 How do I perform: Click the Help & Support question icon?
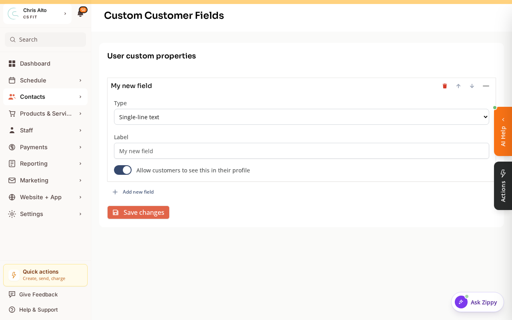point(12,310)
